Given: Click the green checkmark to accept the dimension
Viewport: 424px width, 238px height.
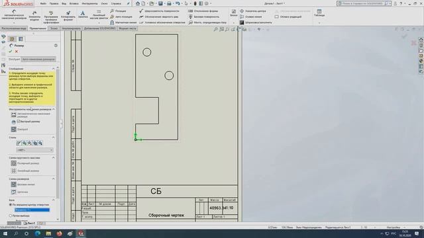Looking at the screenshot, I should tap(11, 52).
